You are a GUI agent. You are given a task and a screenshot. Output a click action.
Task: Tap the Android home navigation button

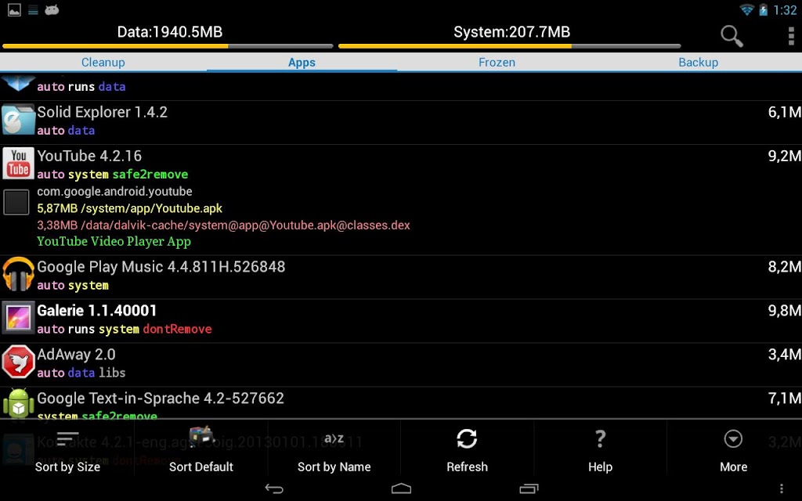point(401,488)
